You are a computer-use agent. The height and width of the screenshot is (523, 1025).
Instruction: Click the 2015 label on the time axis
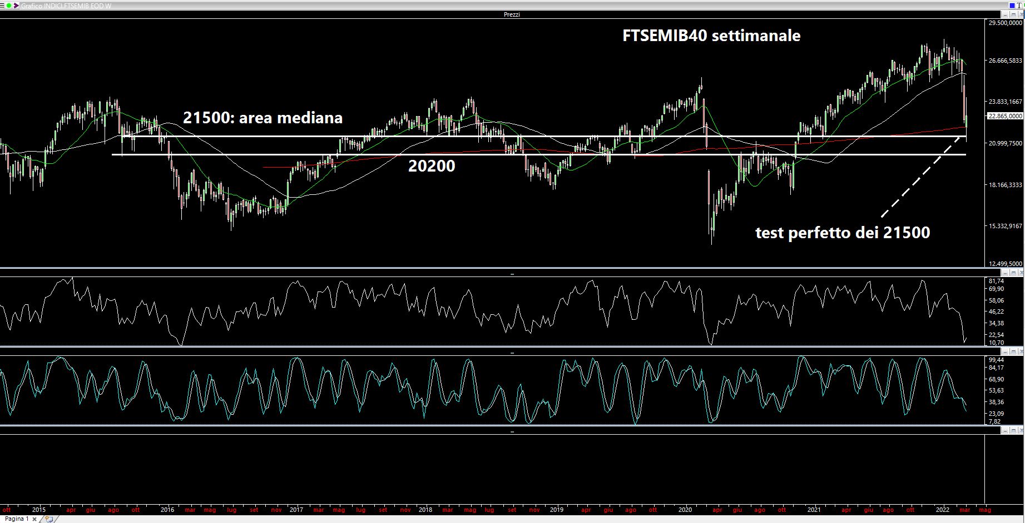39,509
